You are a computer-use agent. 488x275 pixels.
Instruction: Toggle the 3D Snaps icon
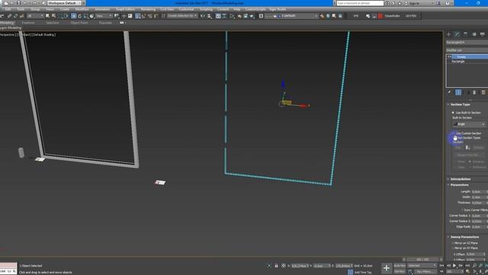(137, 16)
